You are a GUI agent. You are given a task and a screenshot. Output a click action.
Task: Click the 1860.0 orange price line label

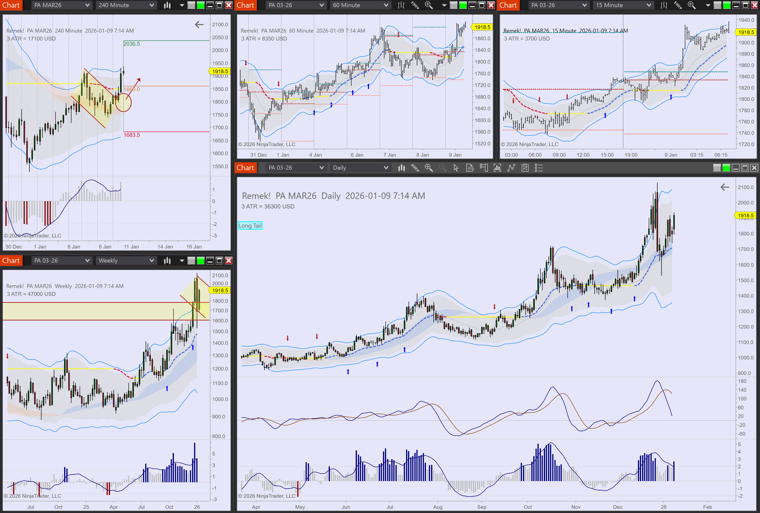tap(132, 89)
